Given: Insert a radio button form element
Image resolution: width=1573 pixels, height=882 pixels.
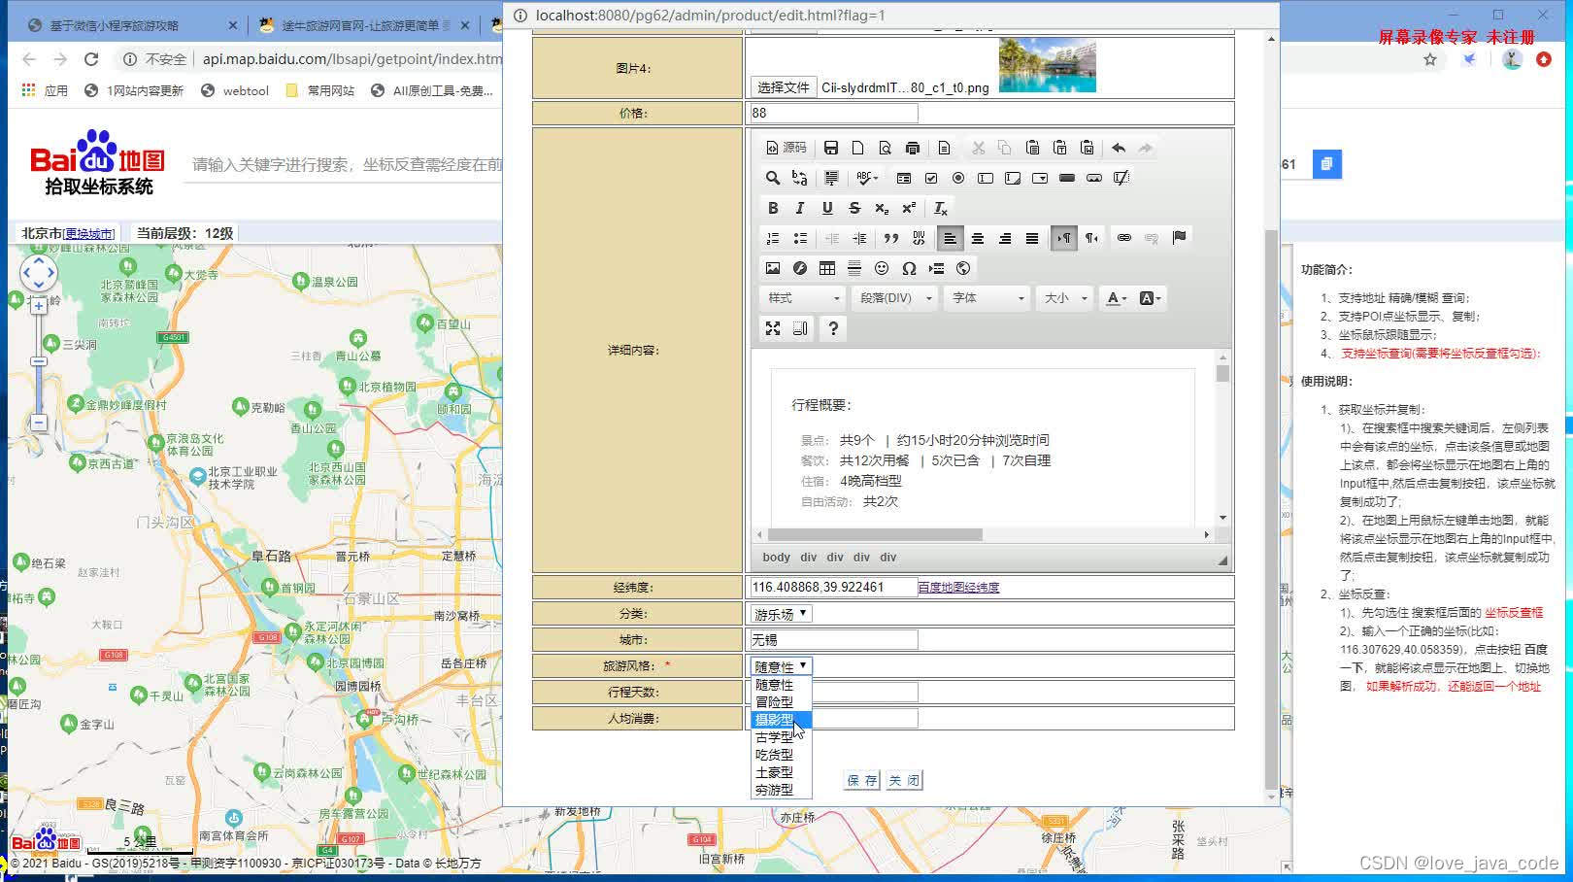Looking at the screenshot, I should [958, 178].
